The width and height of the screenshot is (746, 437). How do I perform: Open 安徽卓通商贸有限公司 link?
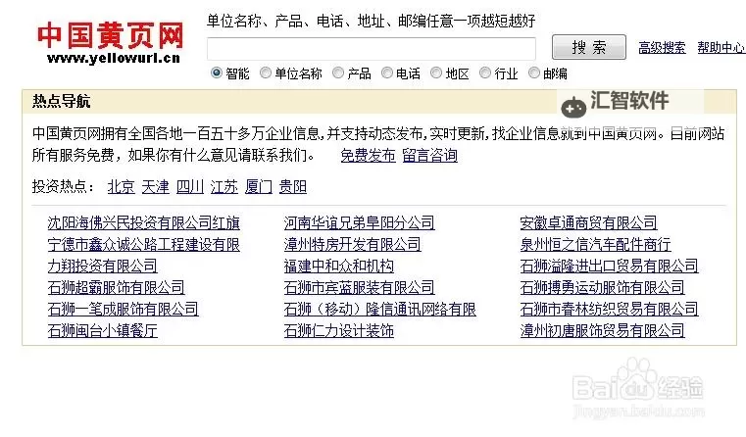[588, 222]
